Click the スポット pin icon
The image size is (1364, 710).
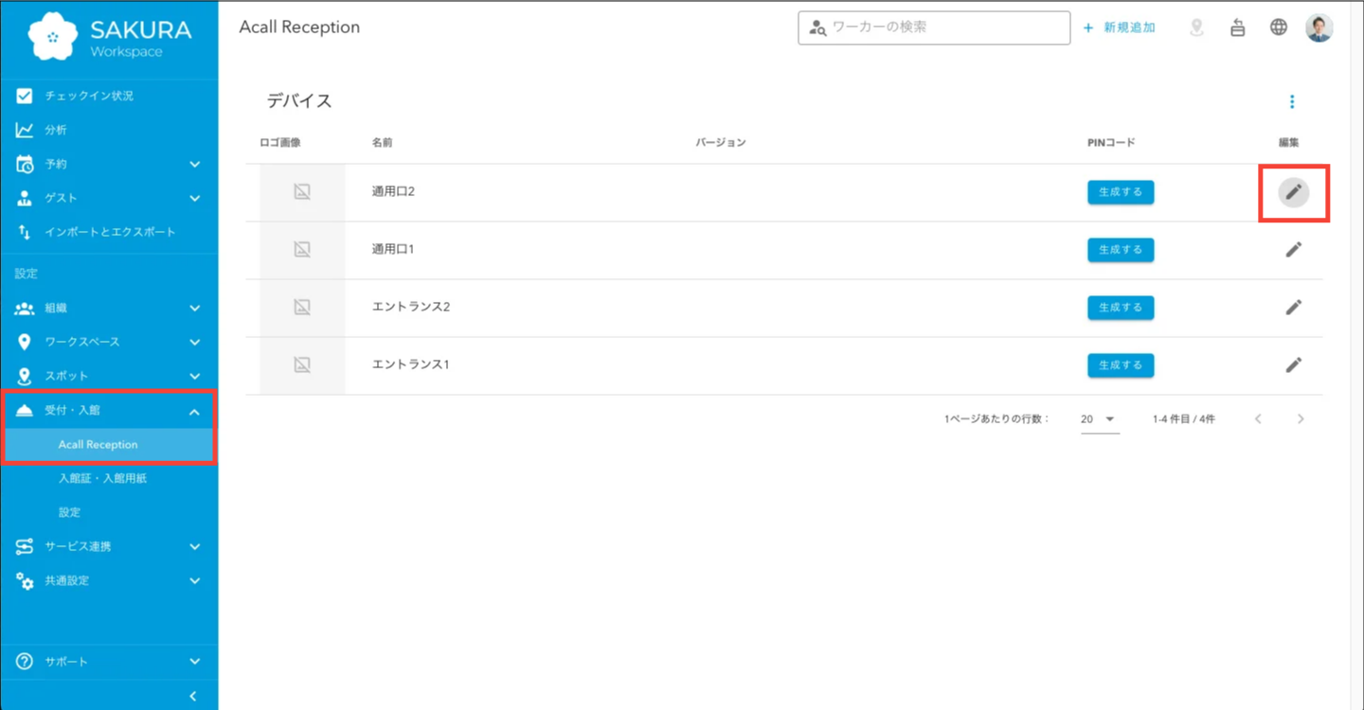(25, 377)
